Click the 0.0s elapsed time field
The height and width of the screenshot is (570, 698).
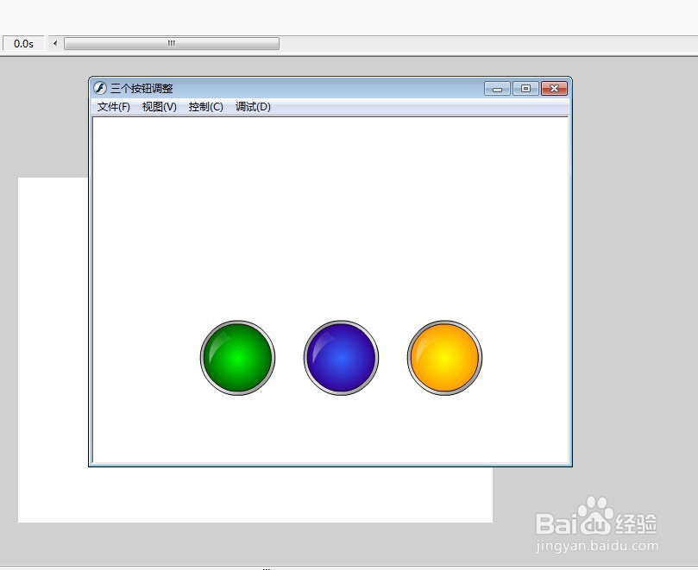pyautogui.click(x=23, y=44)
